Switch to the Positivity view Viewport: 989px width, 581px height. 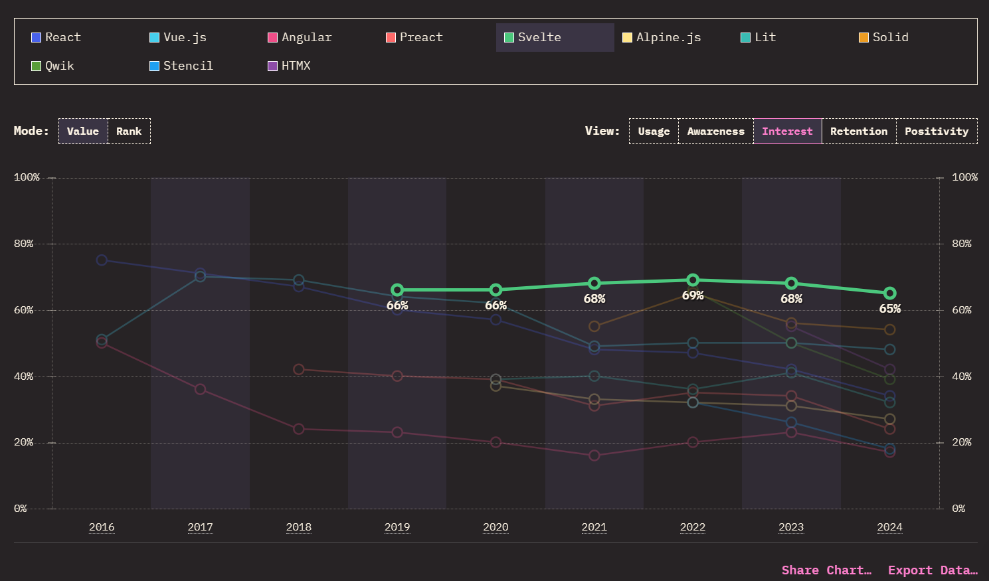click(x=937, y=131)
